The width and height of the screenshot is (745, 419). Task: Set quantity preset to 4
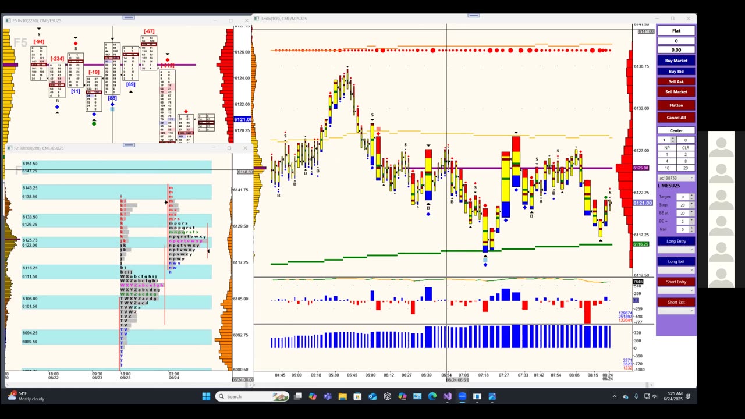(x=667, y=161)
